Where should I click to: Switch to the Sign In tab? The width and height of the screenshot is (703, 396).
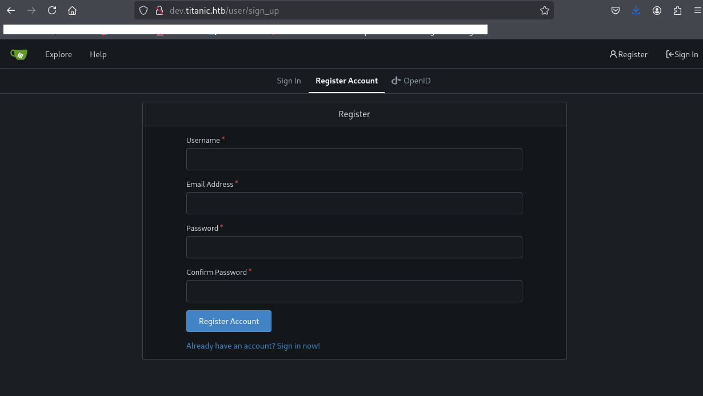point(289,81)
